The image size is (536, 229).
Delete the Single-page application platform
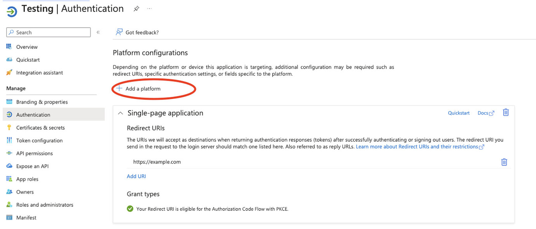(506, 113)
